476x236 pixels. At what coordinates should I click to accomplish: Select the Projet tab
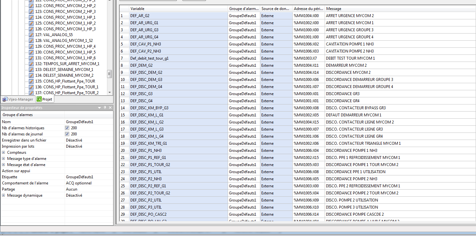45,99
